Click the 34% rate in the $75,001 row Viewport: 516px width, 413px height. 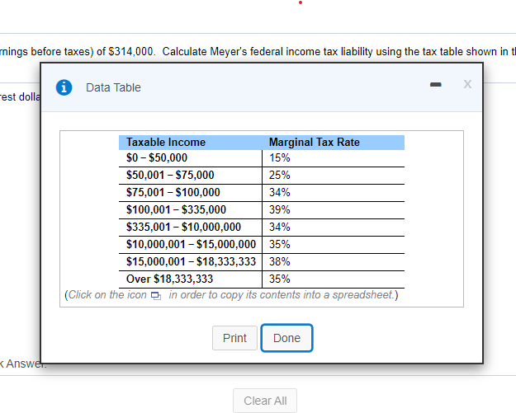click(334, 193)
